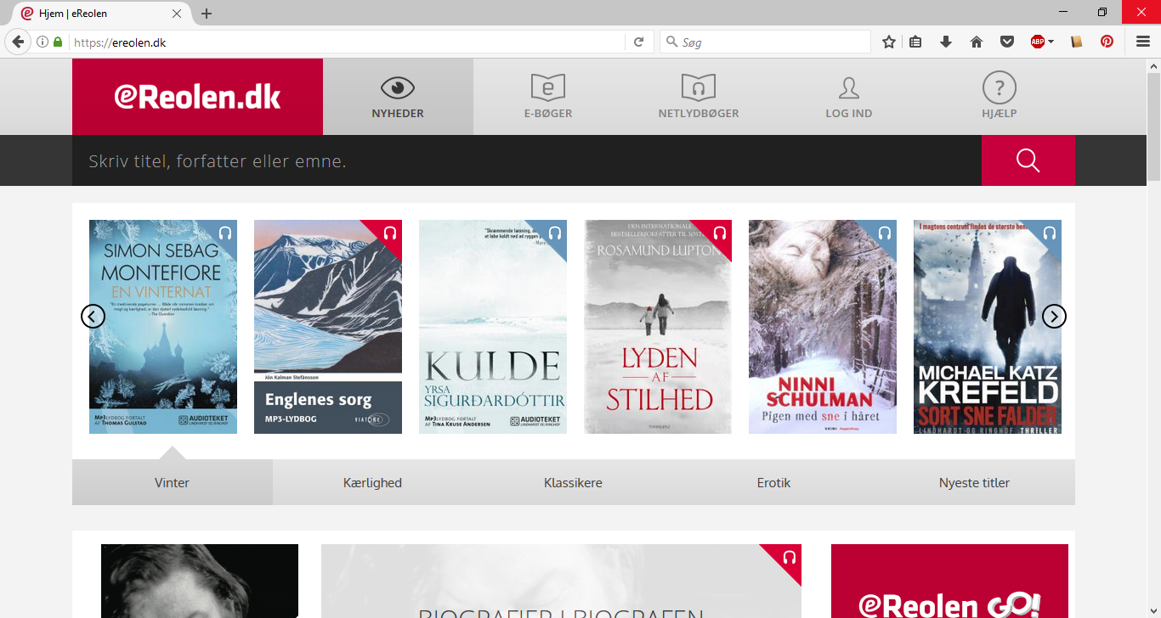Switch to the Erotik tab
Viewport: 1161px width, 618px height.
(773, 482)
